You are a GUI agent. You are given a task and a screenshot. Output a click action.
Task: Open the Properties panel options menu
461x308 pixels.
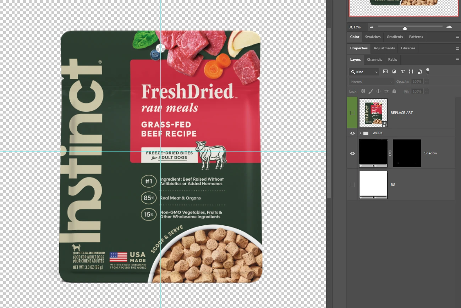click(x=457, y=48)
